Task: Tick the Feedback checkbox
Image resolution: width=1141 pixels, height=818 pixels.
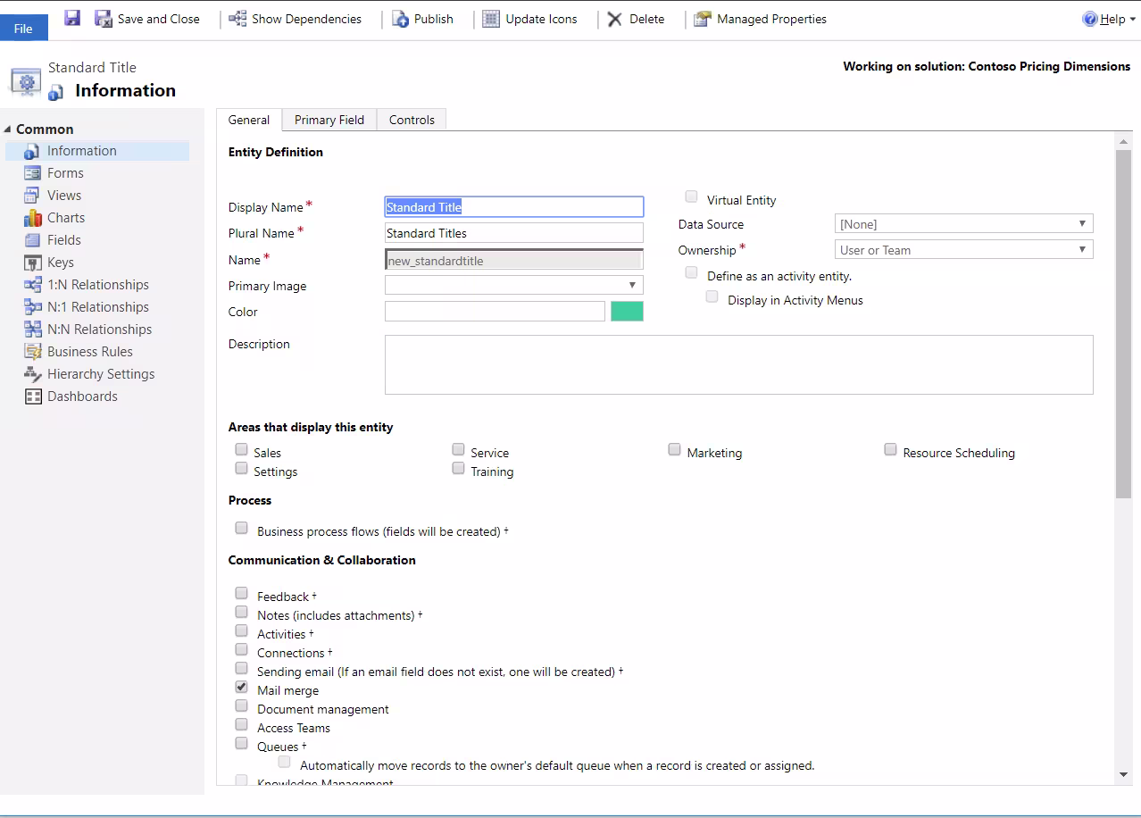Action: (241, 593)
